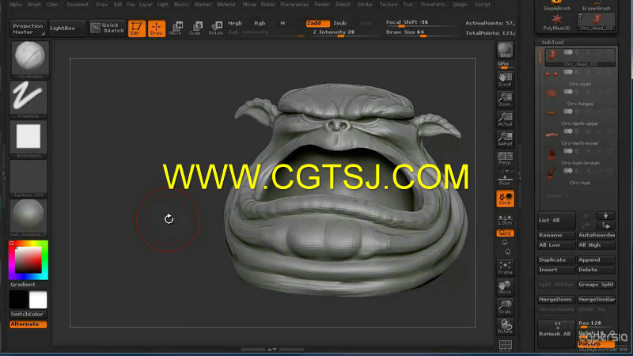Adjust the Draw Size slider
This screenshot has width=633, height=356.
(420, 32)
